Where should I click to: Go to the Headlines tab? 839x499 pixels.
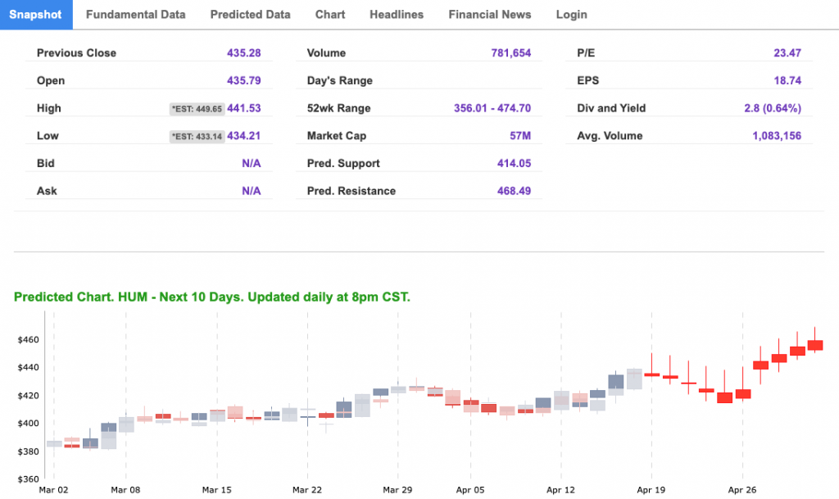(x=397, y=15)
